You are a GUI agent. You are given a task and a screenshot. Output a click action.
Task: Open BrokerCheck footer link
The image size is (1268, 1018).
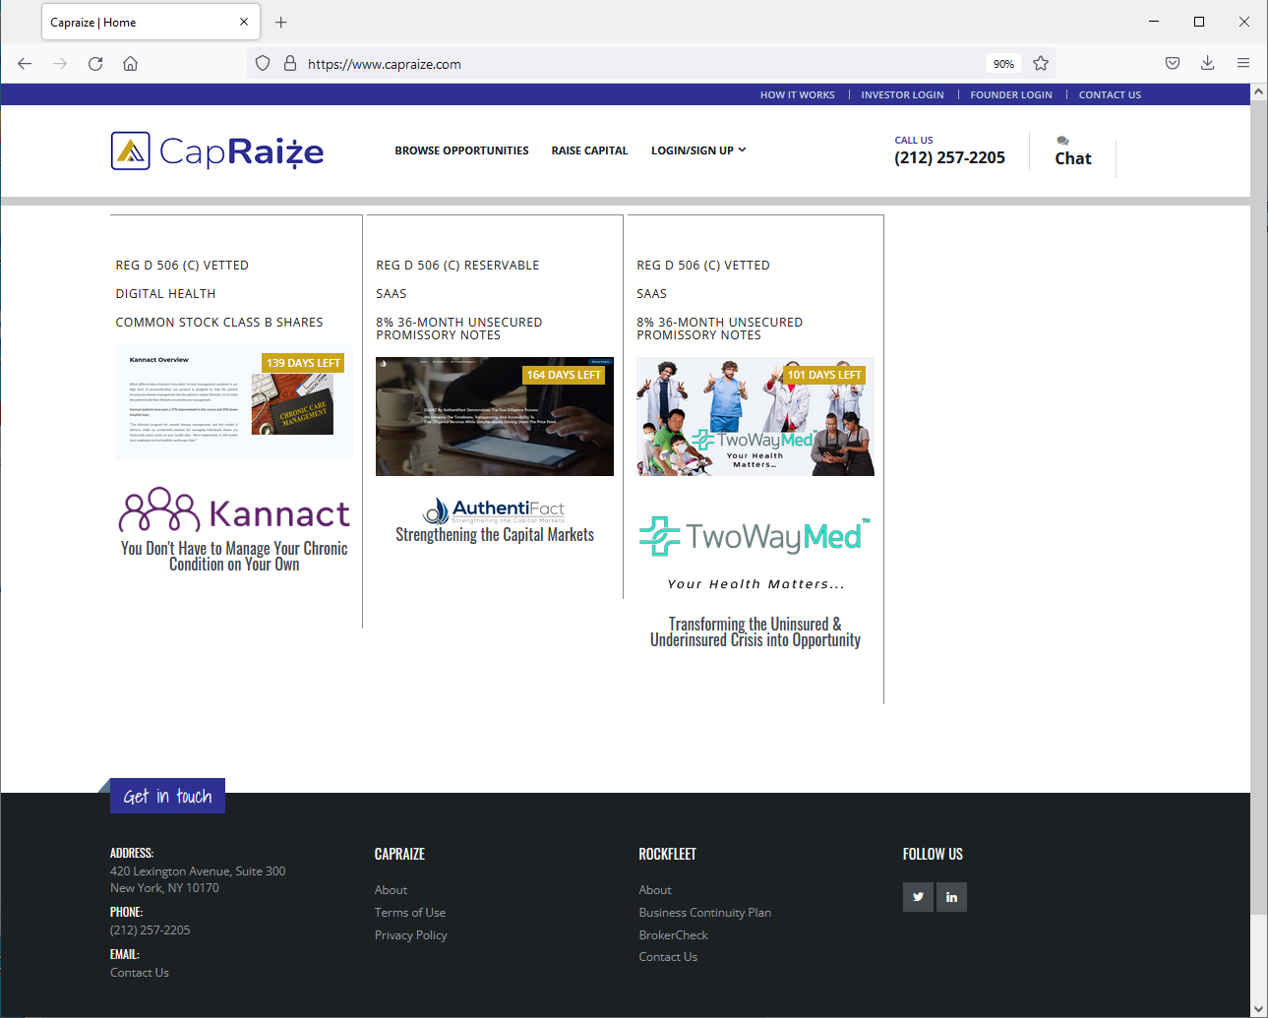tap(674, 935)
